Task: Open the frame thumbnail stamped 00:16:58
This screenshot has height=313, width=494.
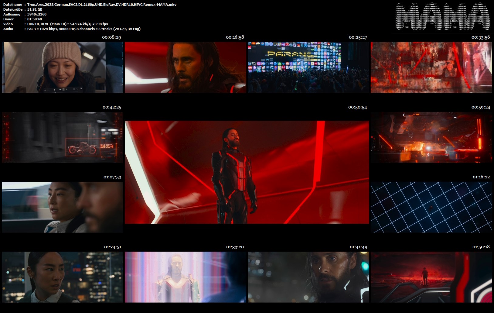Action: pos(186,67)
